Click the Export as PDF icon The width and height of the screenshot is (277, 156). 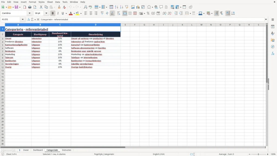pos(25,7)
